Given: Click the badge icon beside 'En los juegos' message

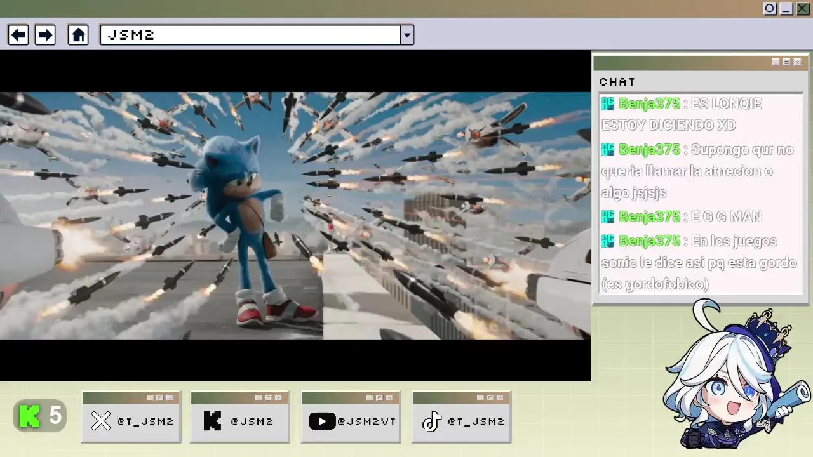Looking at the screenshot, I should 608,241.
